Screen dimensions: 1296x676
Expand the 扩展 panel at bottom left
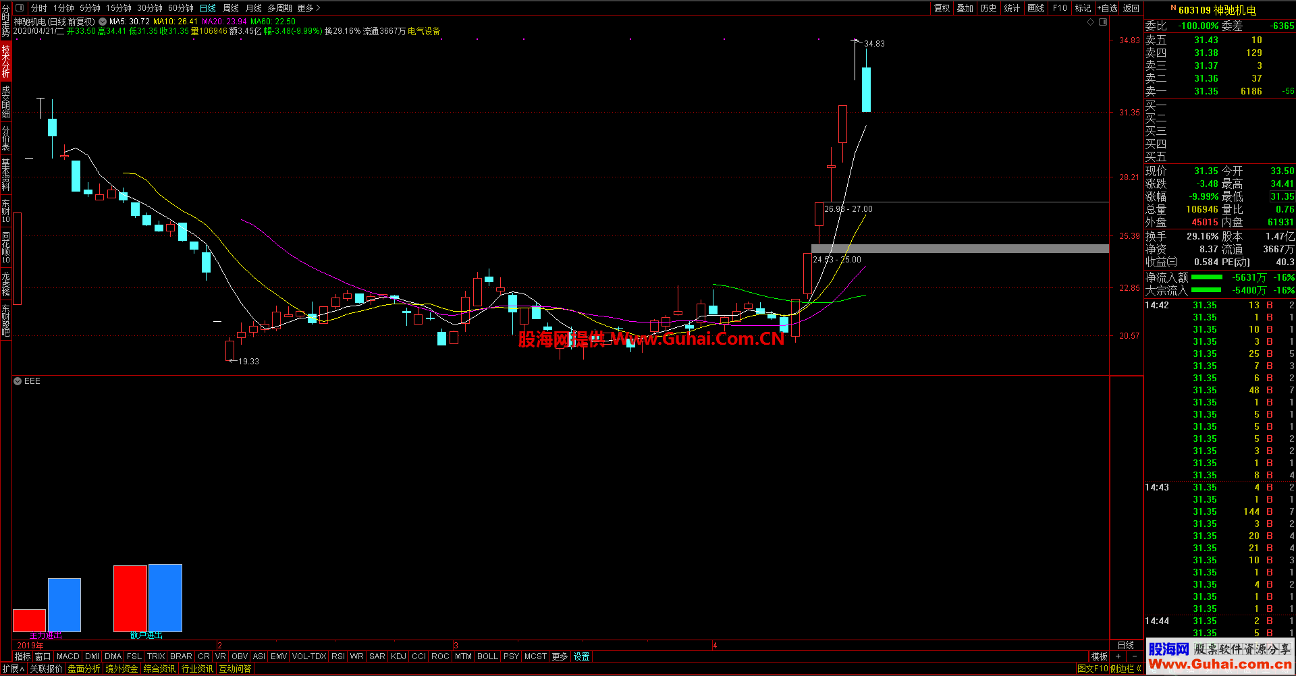click(13, 669)
